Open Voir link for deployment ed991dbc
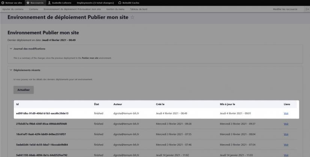The width and height of the screenshot is (310, 157). [x=286, y=113]
